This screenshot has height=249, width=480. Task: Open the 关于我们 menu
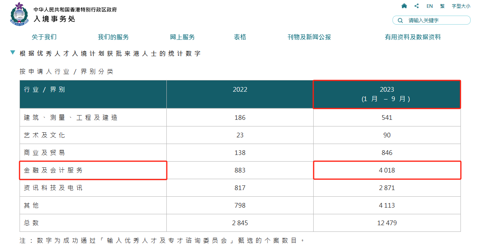(44, 37)
